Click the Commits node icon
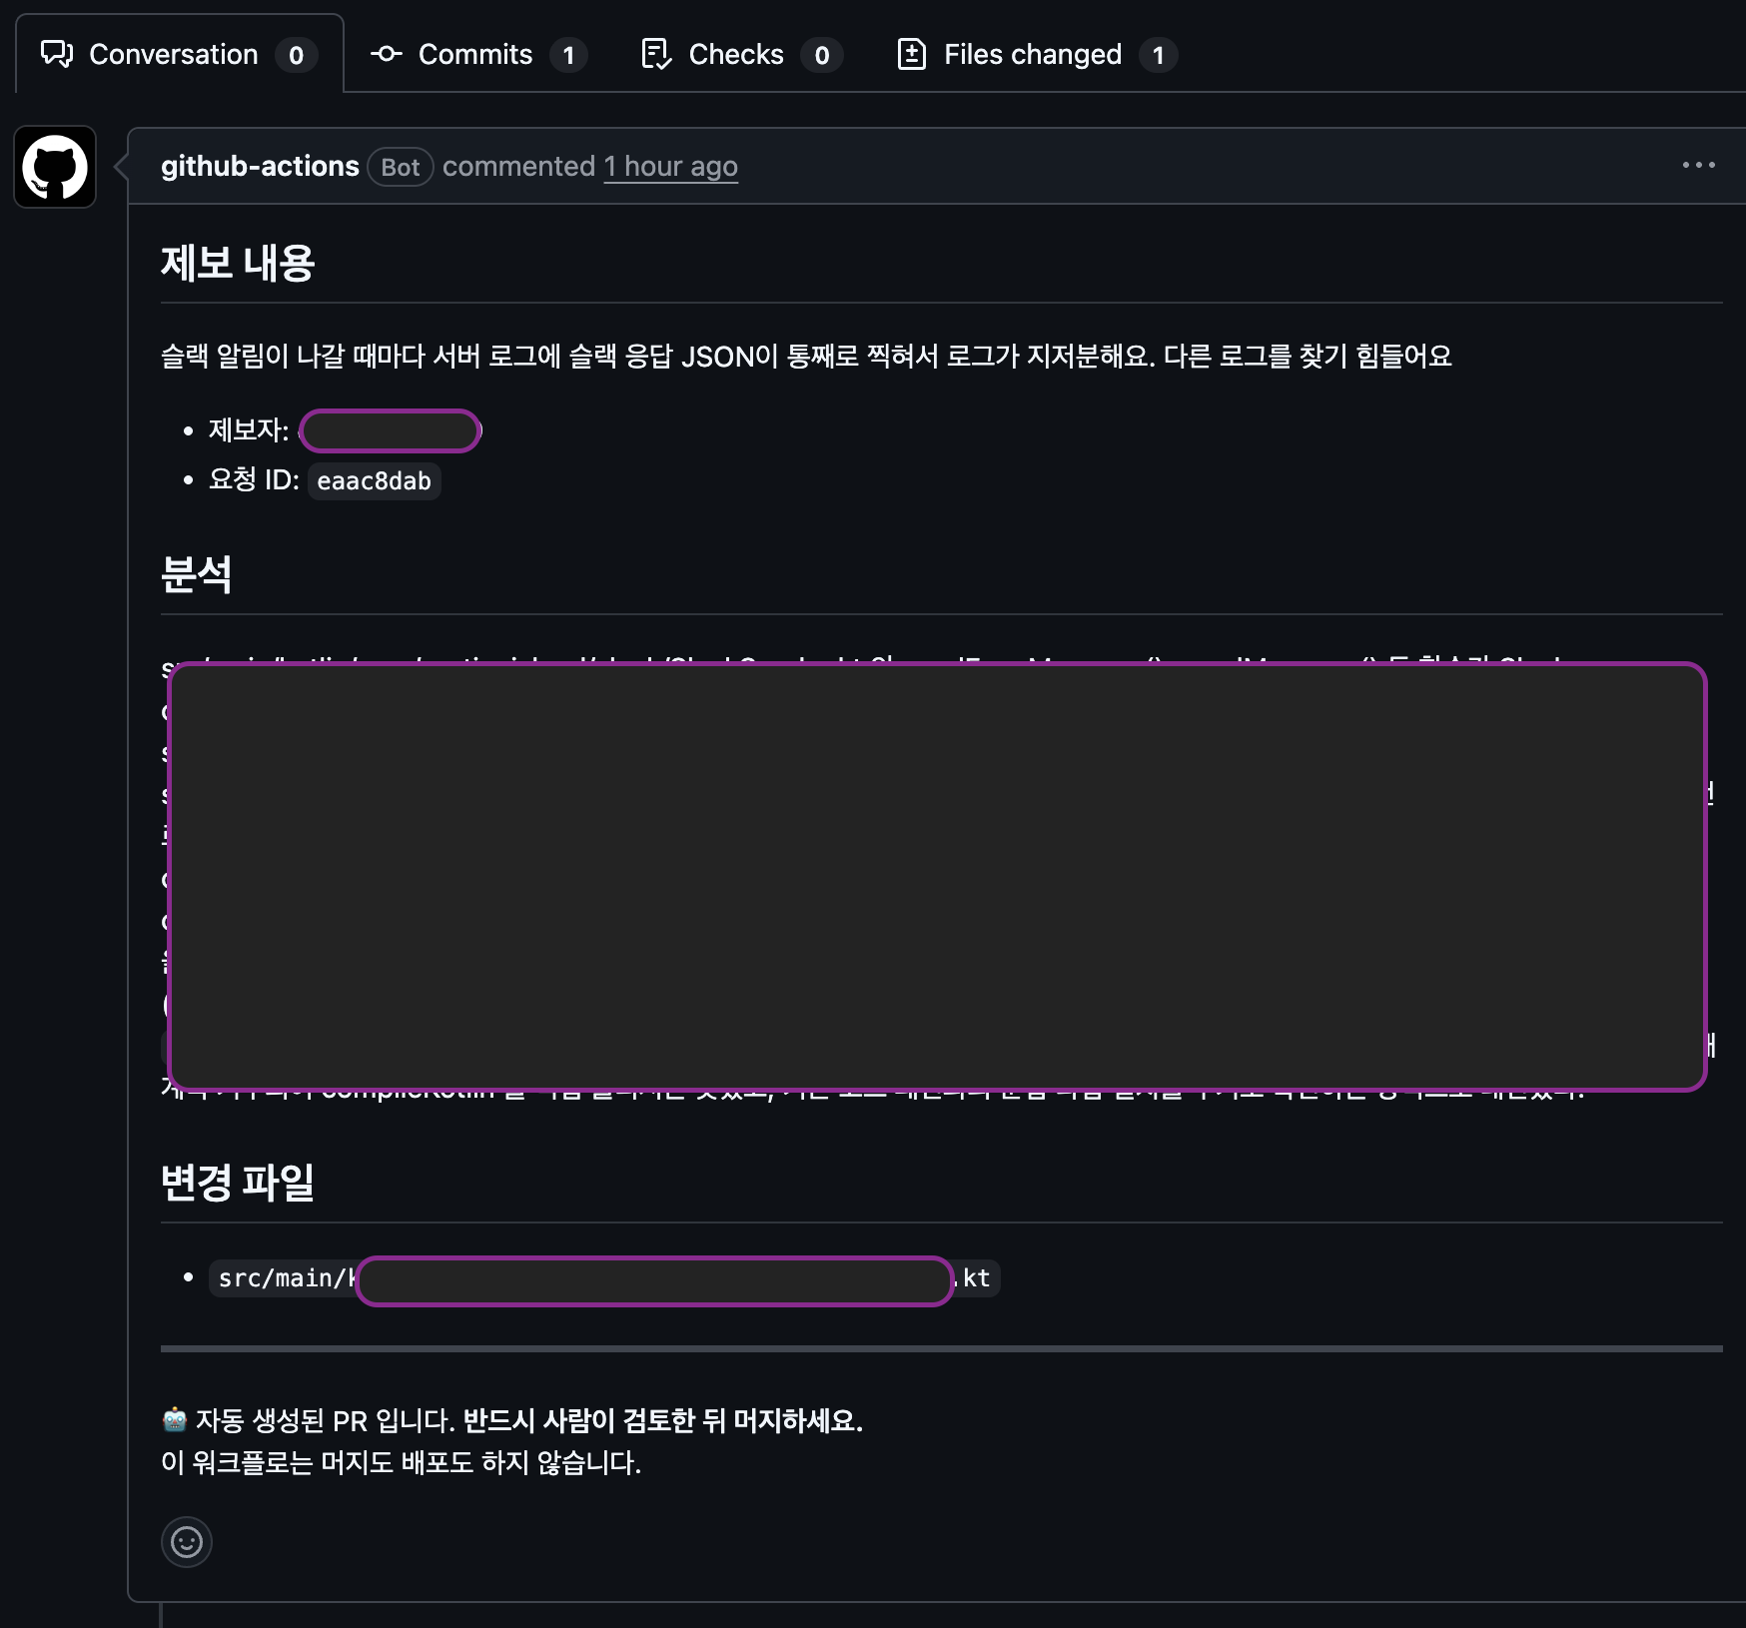 [x=387, y=54]
